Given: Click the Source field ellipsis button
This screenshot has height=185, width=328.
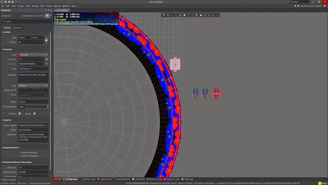Looking at the screenshot, I should coord(46,95).
